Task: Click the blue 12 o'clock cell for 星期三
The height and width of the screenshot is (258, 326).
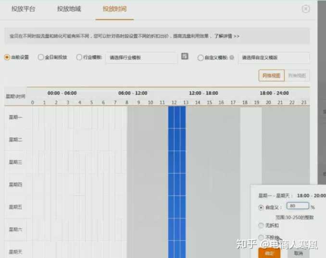Action: point(174,162)
